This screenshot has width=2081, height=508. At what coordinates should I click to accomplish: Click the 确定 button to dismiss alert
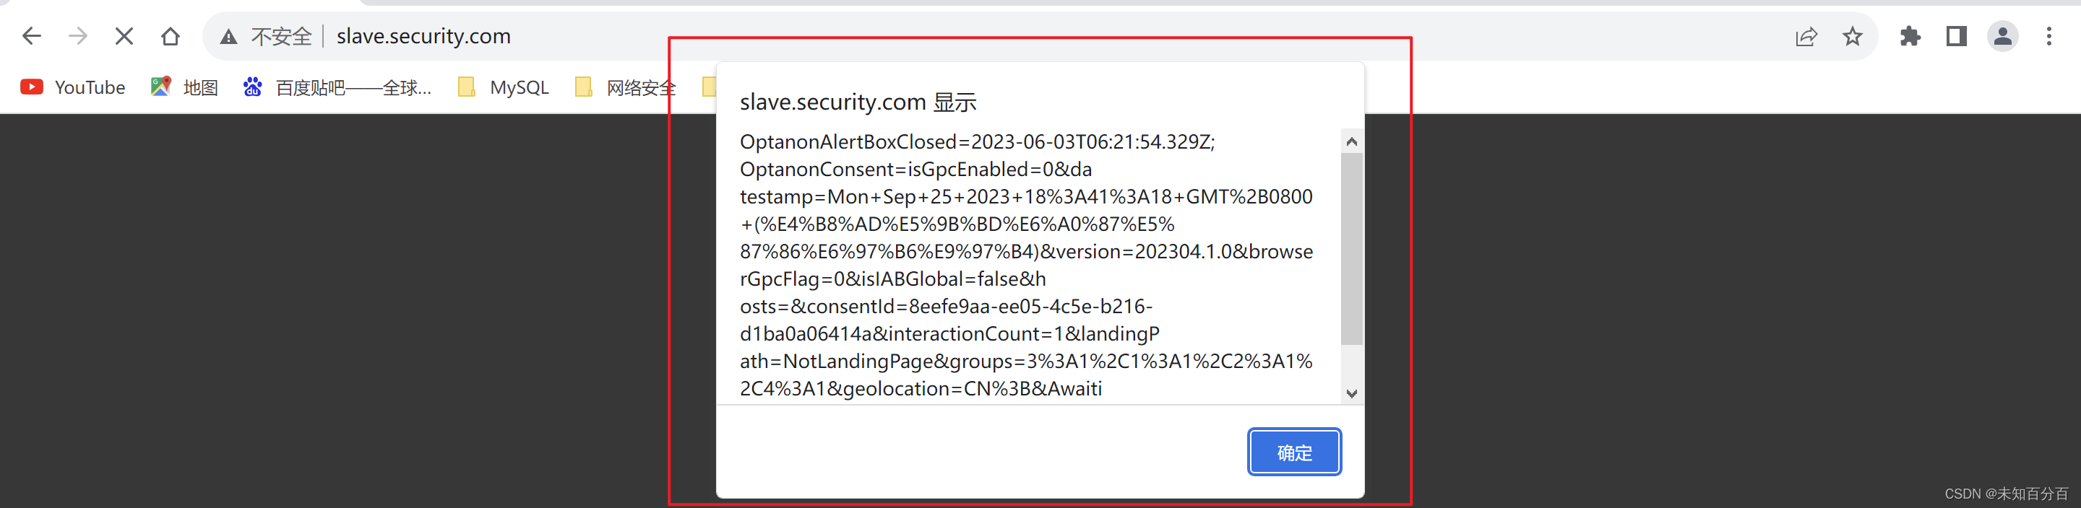(x=1293, y=452)
